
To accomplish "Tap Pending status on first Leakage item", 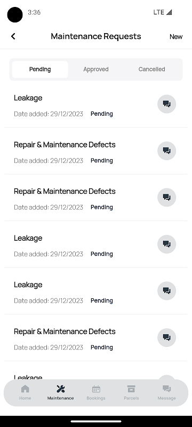I will [102, 114].
